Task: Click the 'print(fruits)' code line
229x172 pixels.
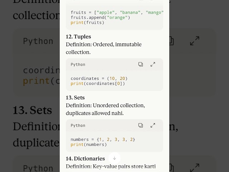Action: tap(87, 23)
